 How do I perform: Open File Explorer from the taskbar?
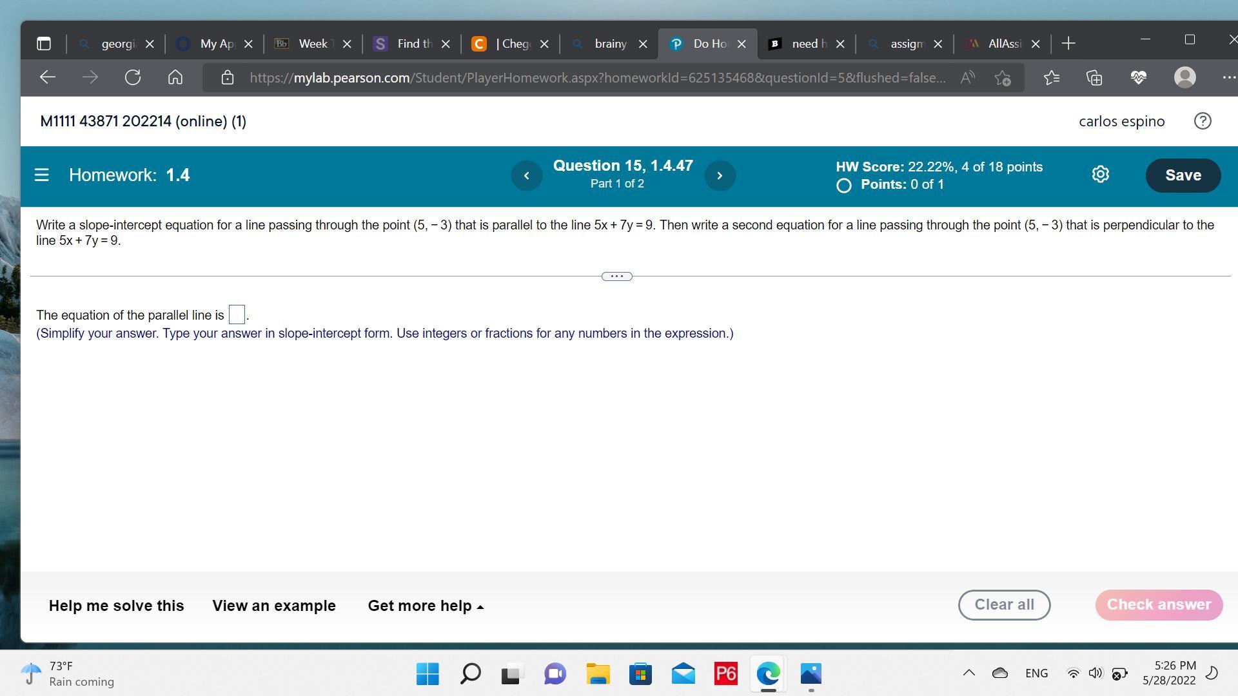598,674
